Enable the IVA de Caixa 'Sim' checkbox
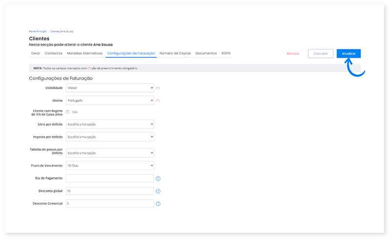The width and height of the screenshot is (391, 240). (67, 112)
